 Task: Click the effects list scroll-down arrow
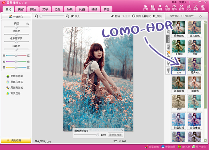click(205, 140)
